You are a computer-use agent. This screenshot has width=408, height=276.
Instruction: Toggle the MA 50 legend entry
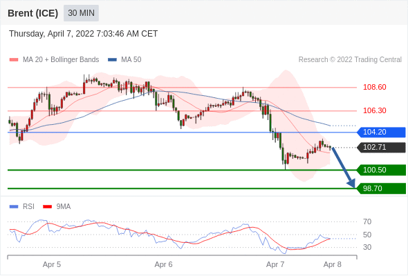tap(124, 60)
